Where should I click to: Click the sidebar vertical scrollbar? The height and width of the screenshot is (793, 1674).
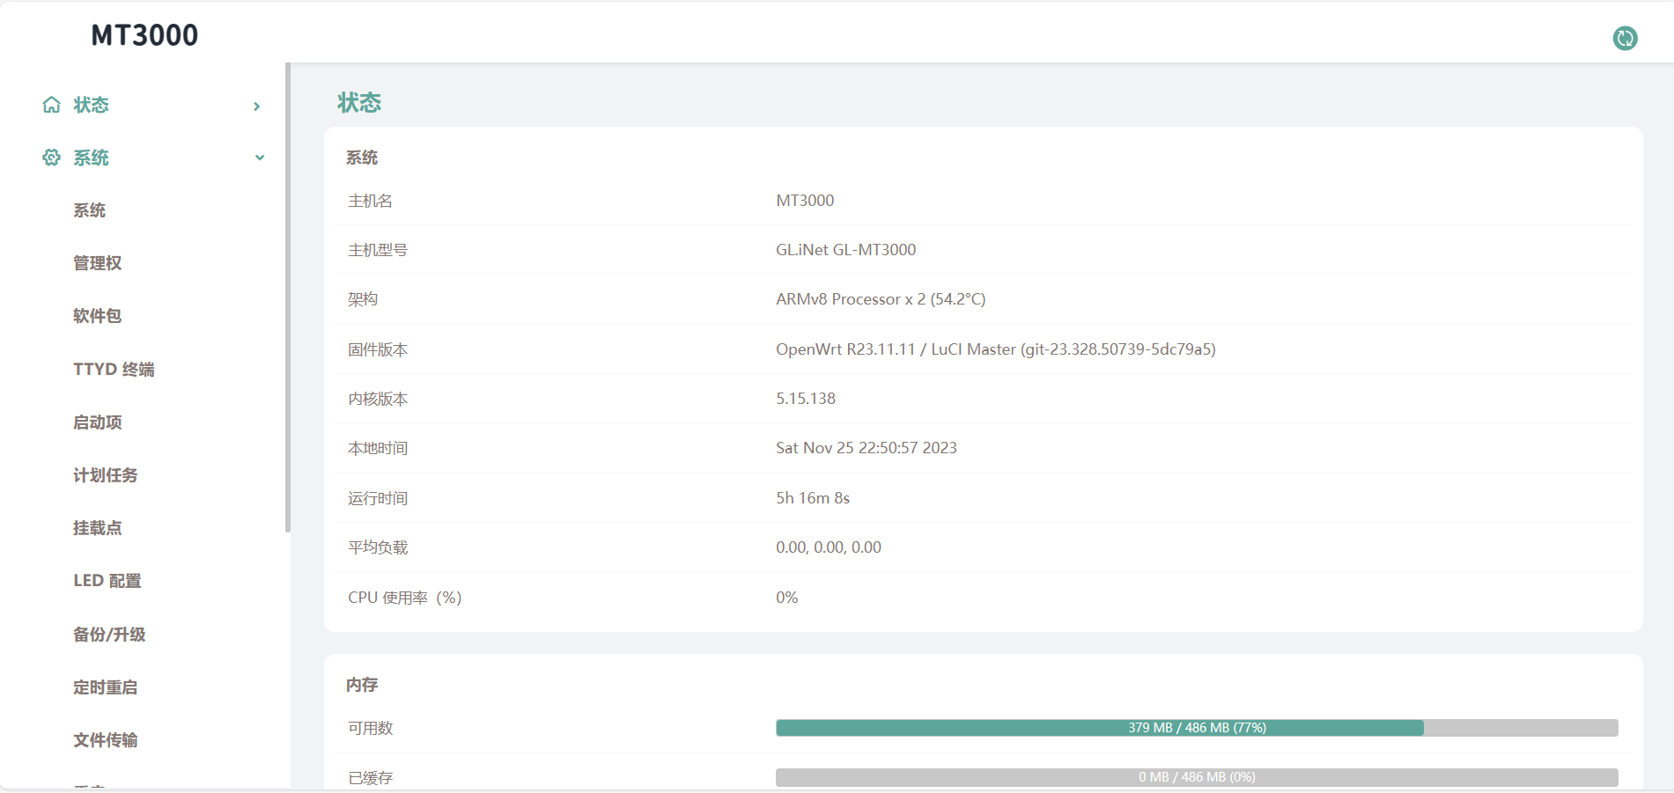(287, 299)
